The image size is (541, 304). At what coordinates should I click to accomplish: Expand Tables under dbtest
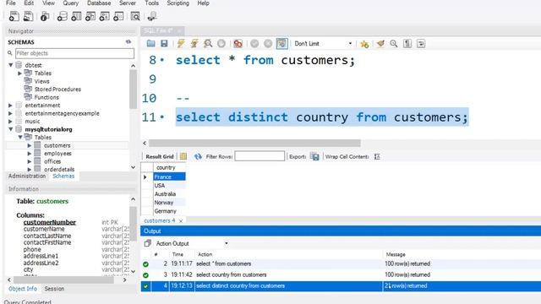[20, 73]
